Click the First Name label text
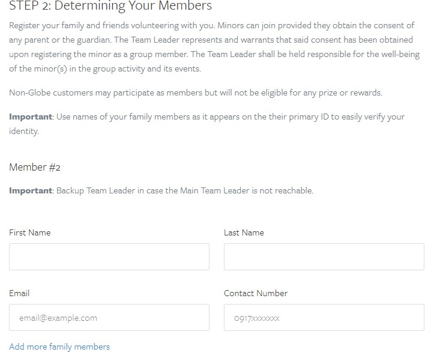Viewport: 431px width, 352px height. pyautogui.click(x=29, y=232)
